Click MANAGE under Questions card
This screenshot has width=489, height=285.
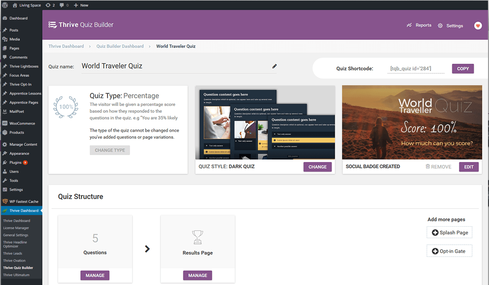coord(95,275)
